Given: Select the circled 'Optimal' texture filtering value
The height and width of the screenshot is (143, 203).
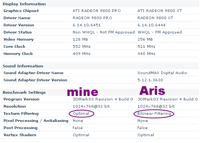Looking at the screenshot, I should pos(81,114).
